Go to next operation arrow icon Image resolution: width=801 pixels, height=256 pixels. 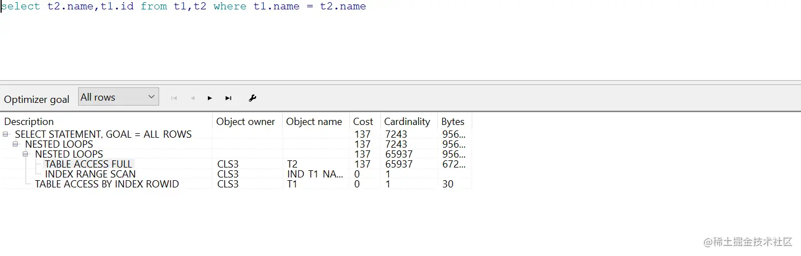coord(210,98)
